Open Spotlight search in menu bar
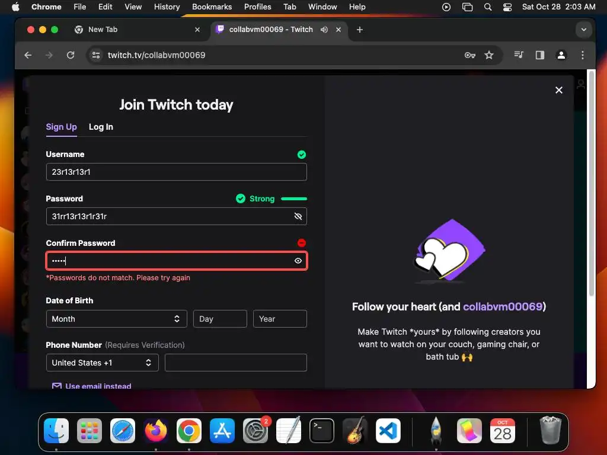607x455 pixels. 488,7
